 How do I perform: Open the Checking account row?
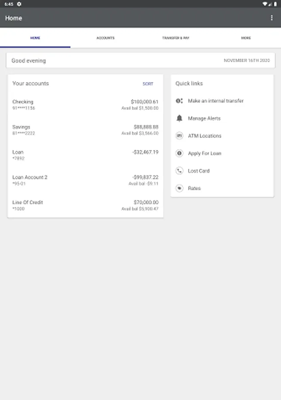pos(85,104)
